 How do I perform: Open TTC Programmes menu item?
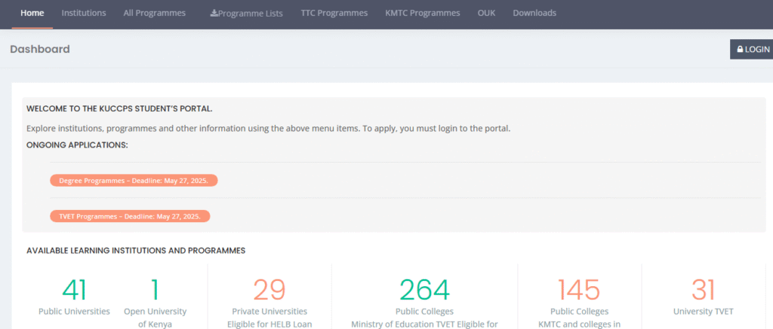pyautogui.click(x=334, y=14)
